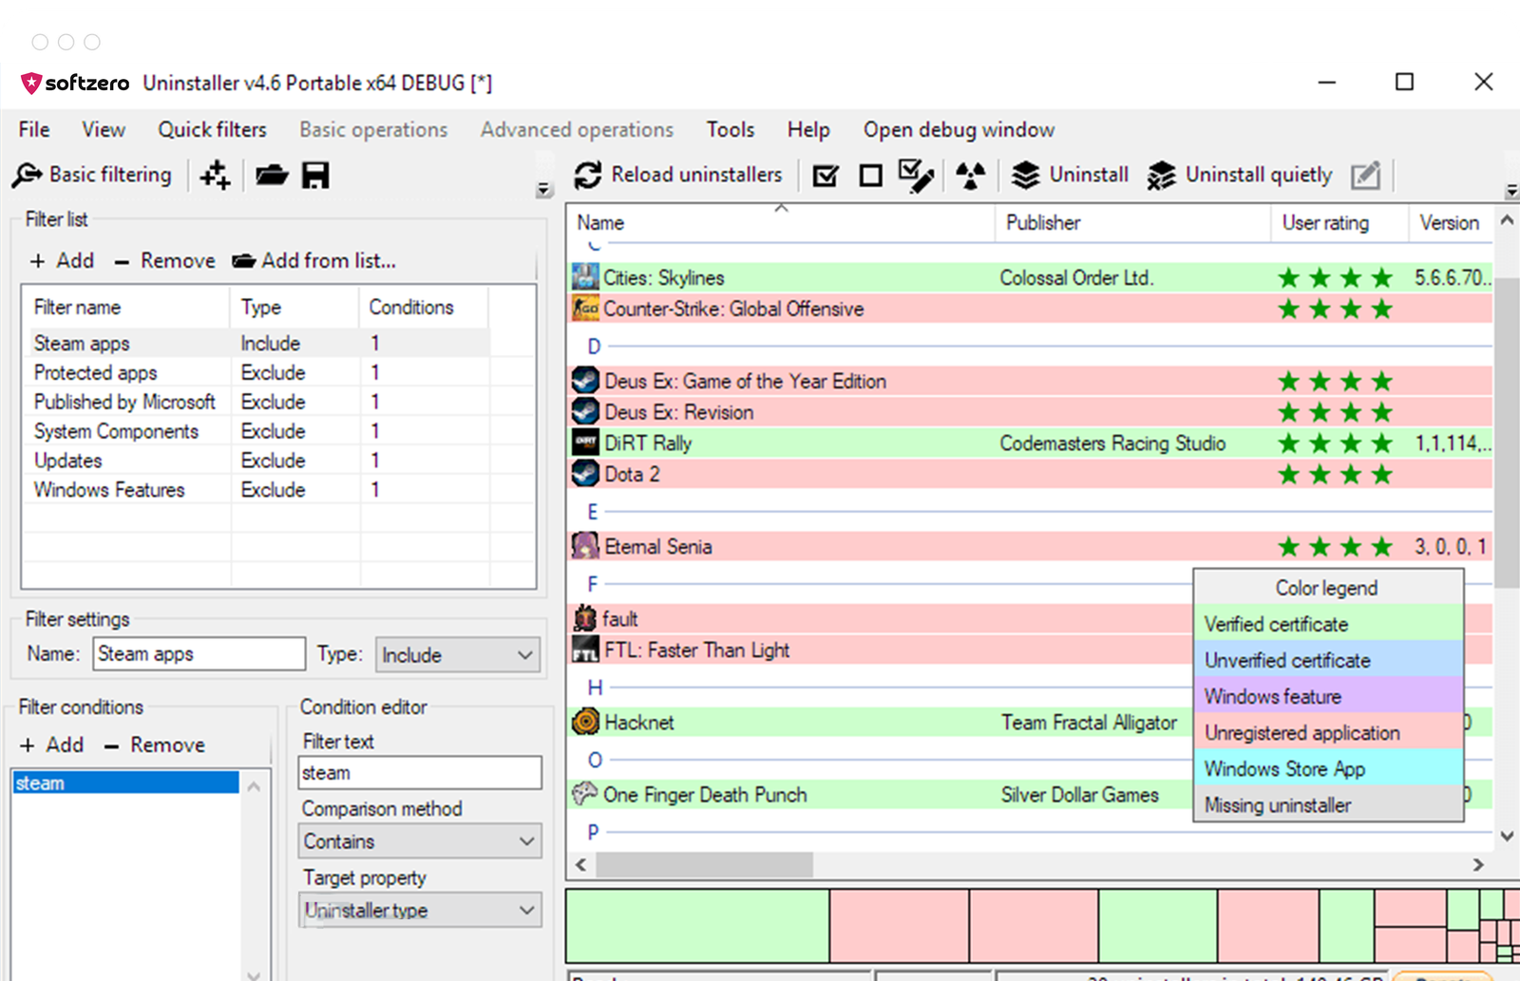Click the Reload uninstallers refresh icon
Viewport: 1520px width, 981px height.
(x=588, y=175)
